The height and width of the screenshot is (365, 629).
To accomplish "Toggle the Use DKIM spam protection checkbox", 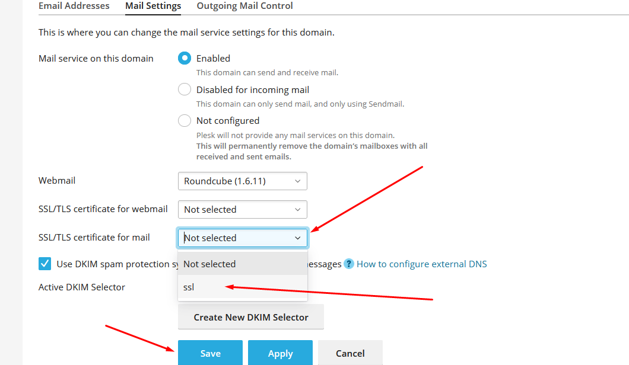I will click(45, 264).
